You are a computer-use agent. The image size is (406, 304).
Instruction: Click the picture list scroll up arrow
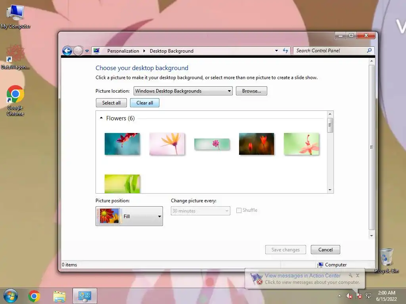(330, 114)
